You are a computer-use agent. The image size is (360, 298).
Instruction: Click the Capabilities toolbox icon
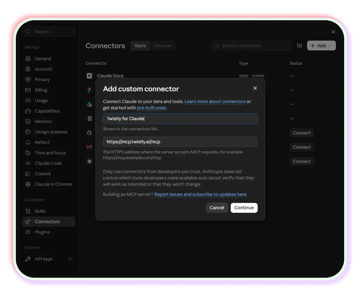click(x=28, y=111)
